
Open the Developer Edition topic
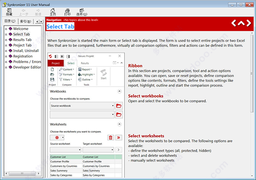[x=27, y=67]
